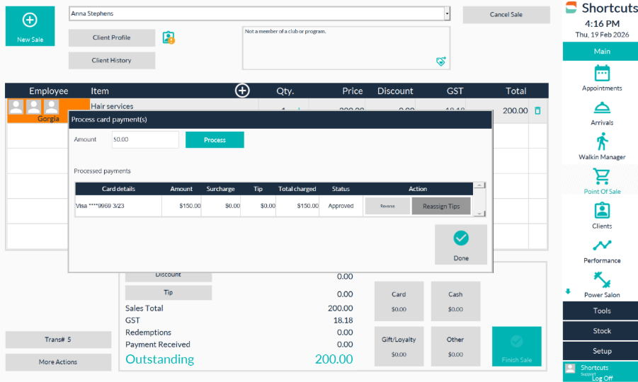Switch to the Tools menu section
This screenshot has height=382, width=638.
pos(601,311)
